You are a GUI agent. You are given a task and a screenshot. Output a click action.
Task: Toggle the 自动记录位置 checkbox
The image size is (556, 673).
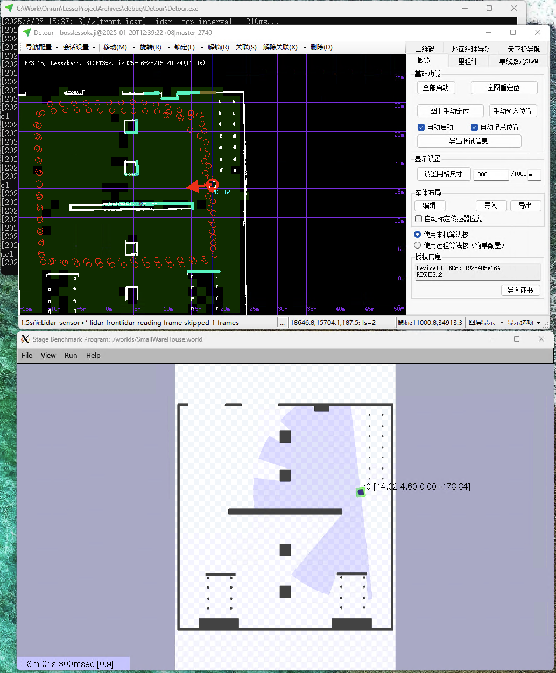[x=474, y=127]
